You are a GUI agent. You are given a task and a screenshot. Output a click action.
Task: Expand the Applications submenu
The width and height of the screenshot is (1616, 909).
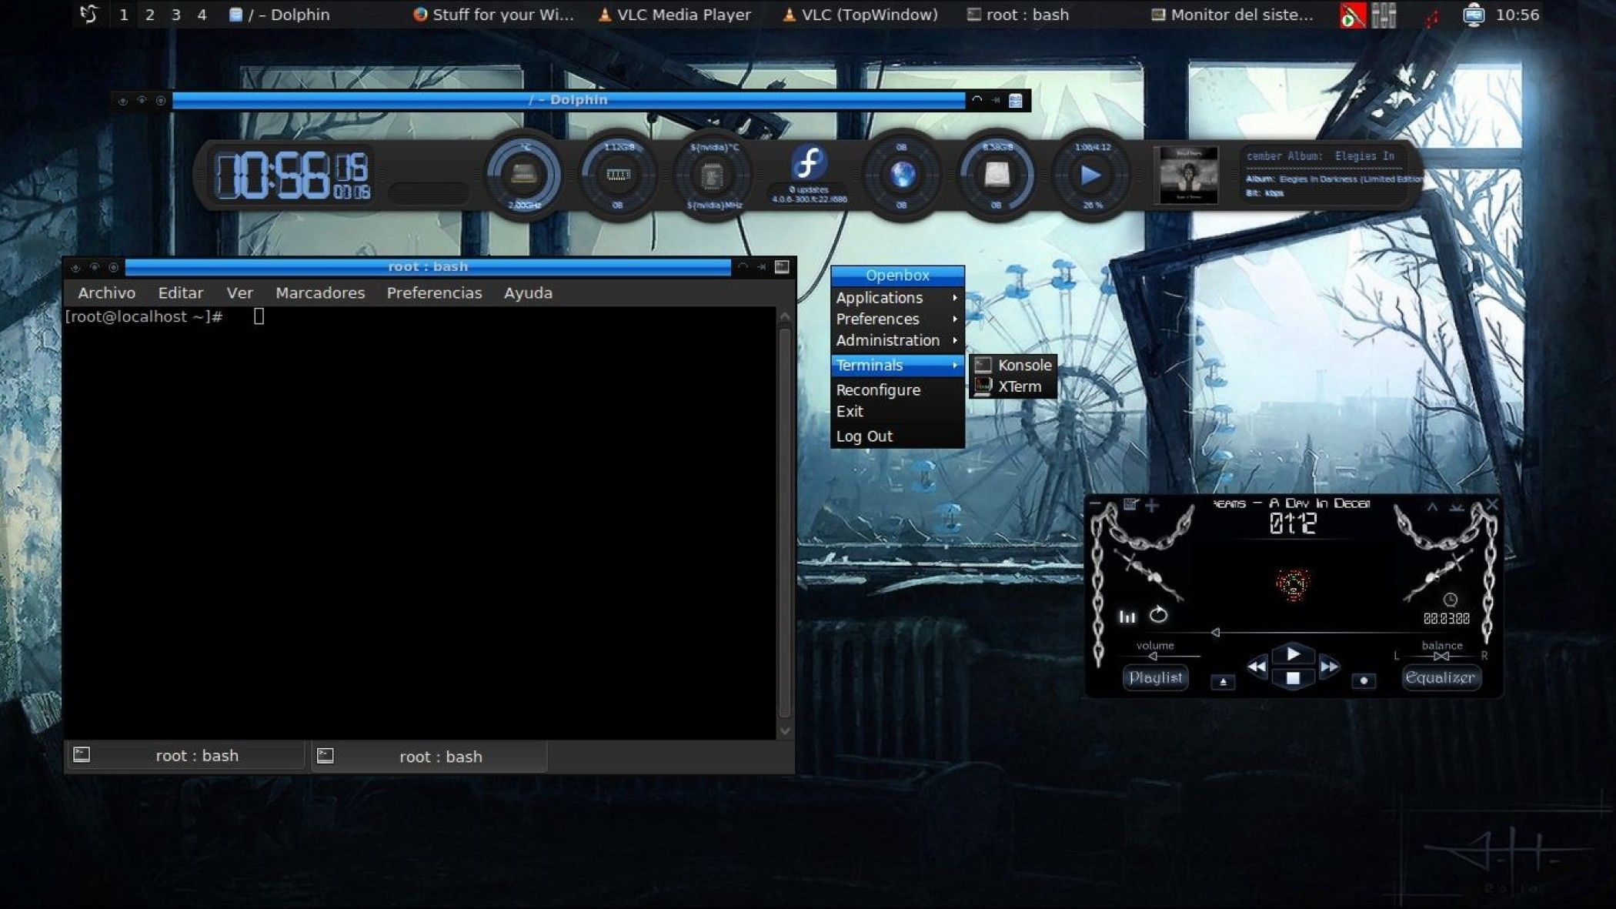click(897, 297)
